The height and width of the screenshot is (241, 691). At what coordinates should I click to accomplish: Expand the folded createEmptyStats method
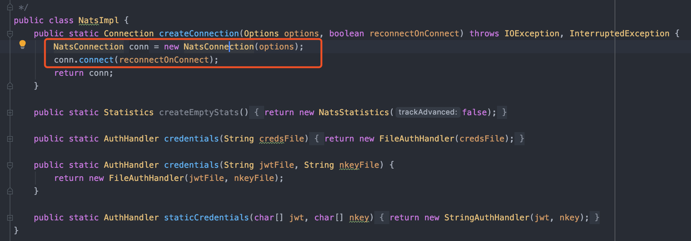click(10, 113)
